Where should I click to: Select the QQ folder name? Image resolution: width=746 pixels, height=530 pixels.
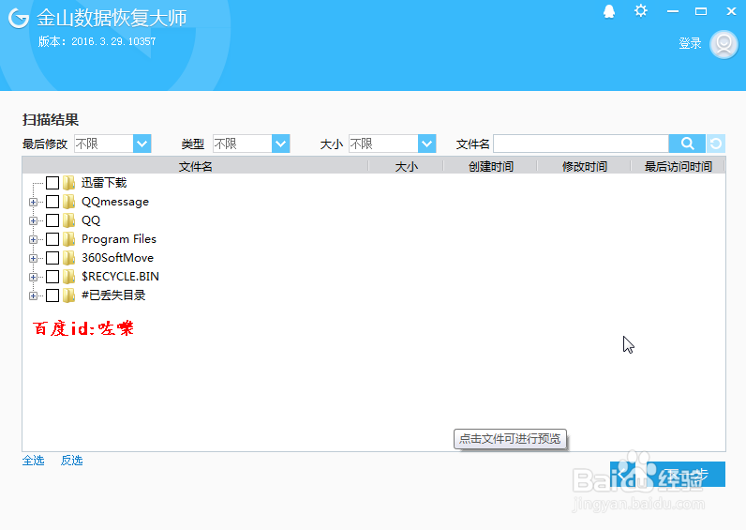pyautogui.click(x=91, y=220)
